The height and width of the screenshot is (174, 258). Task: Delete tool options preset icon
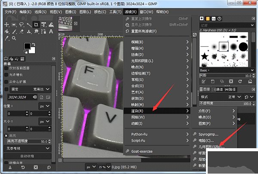[36, 168]
